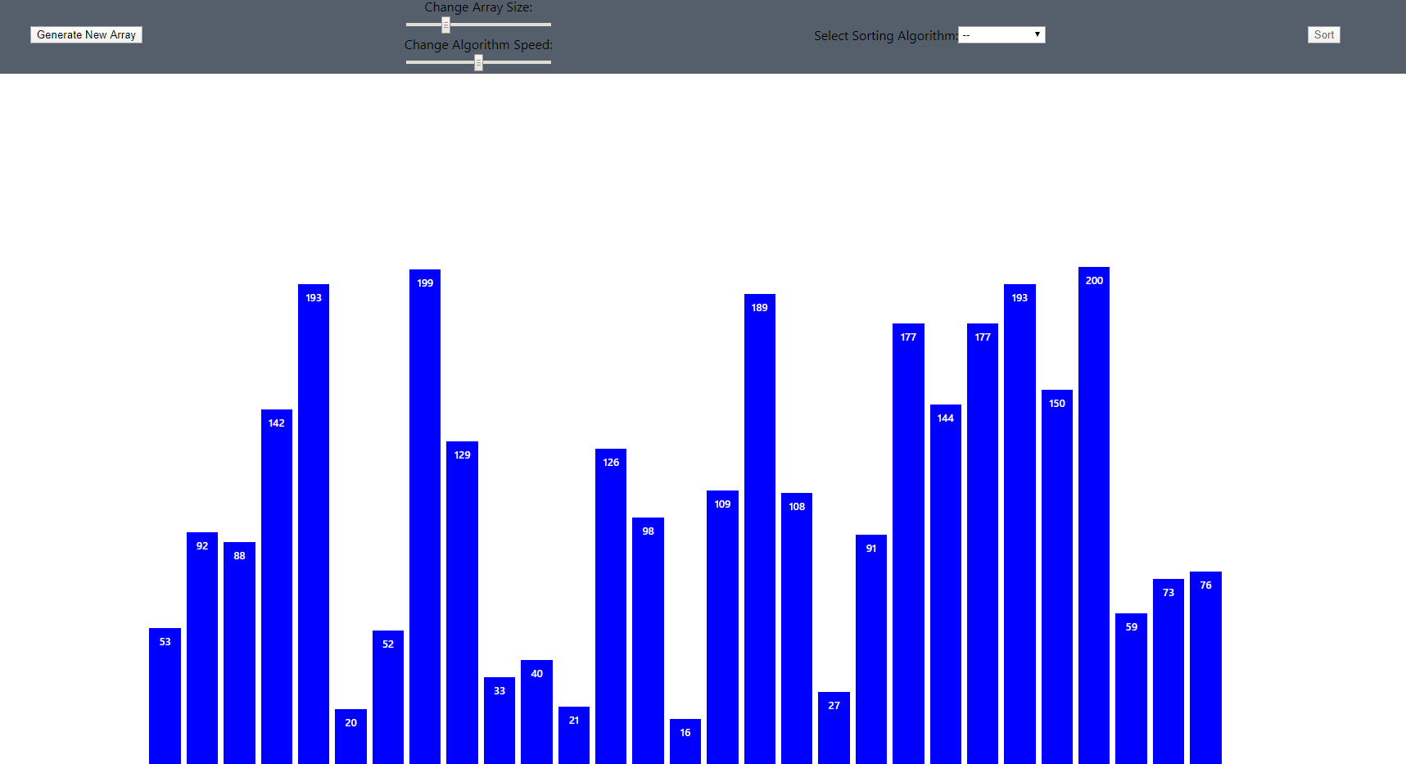Open the Select Sorting Algorithm dropdown

1001,34
